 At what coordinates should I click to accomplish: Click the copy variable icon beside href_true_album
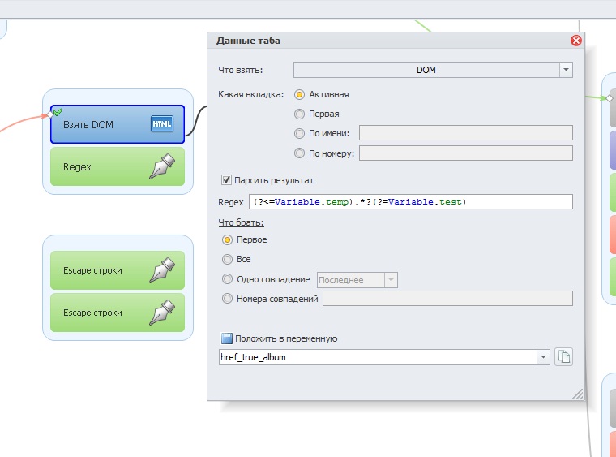[564, 357]
